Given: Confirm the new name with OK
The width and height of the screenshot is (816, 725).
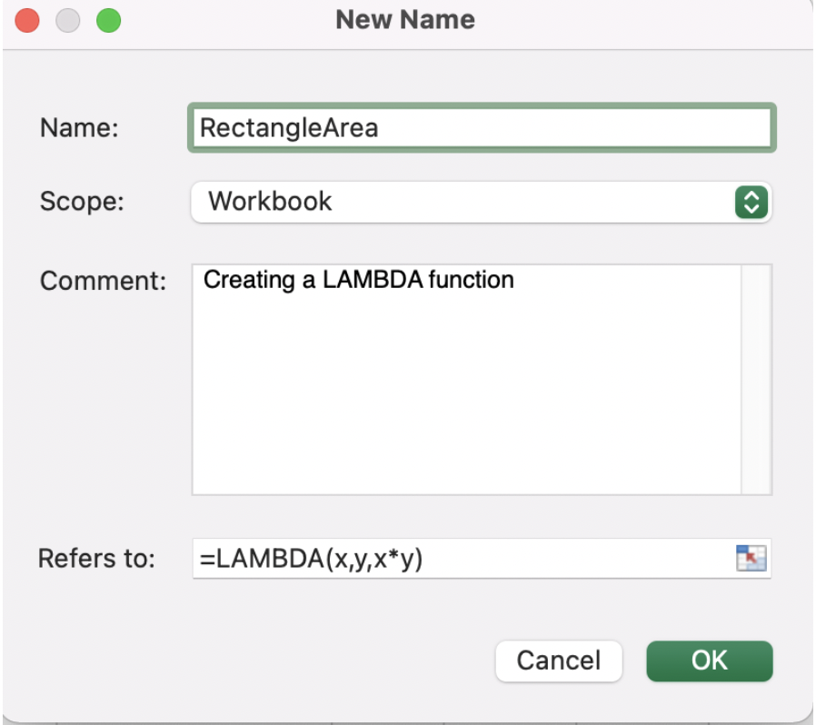Looking at the screenshot, I should [x=710, y=660].
